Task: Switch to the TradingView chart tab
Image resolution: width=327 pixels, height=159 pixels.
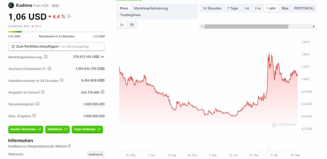Action: click(130, 15)
